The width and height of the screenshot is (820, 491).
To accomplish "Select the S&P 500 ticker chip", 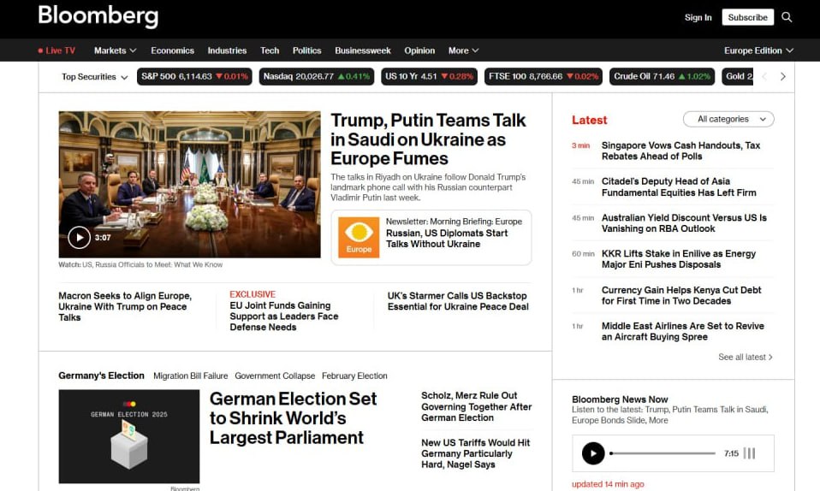I will (x=194, y=76).
